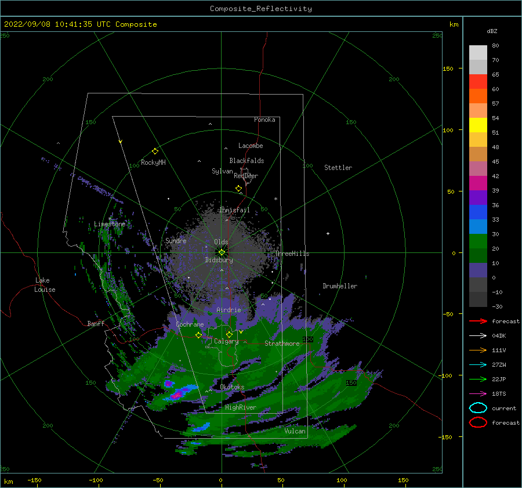Click the Stettler label
The image size is (522, 488).
(x=338, y=168)
